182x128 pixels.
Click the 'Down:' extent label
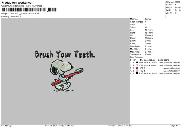tap(133, 38)
